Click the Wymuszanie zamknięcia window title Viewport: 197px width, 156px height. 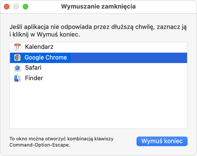tap(98, 6)
